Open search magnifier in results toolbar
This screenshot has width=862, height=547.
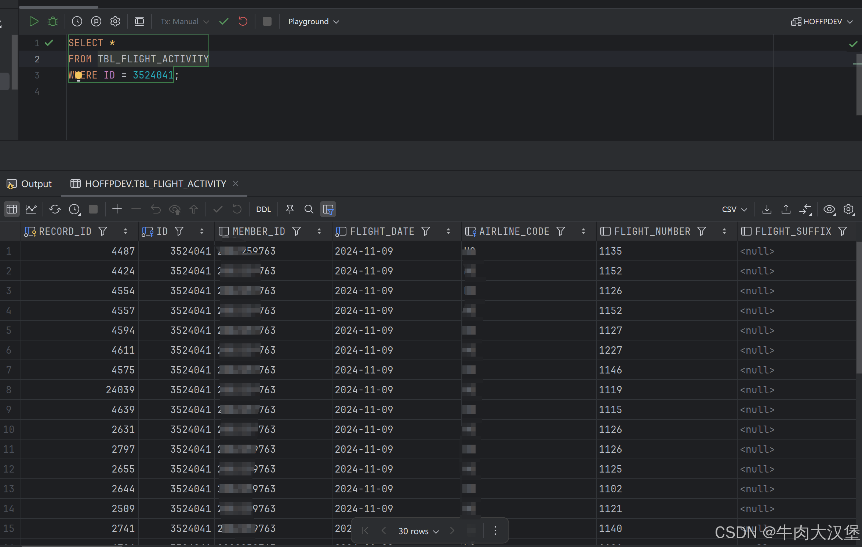tap(309, 209)
